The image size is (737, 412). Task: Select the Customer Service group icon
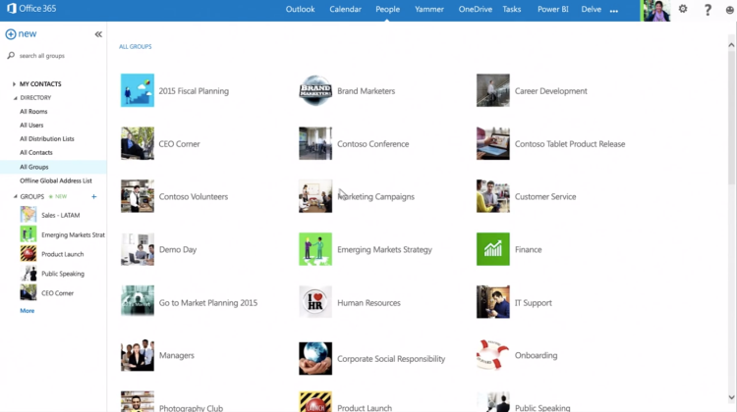tap(493, 196)
